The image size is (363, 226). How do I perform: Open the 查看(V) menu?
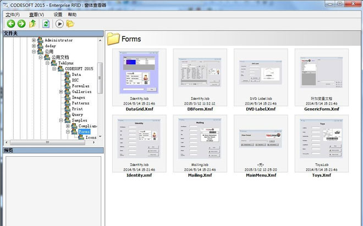(37, 15)
